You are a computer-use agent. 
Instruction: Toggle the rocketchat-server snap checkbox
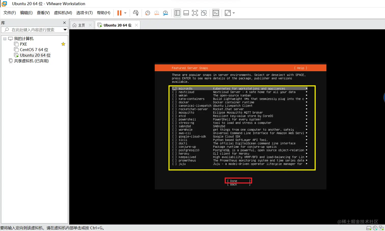coord(174,109)
